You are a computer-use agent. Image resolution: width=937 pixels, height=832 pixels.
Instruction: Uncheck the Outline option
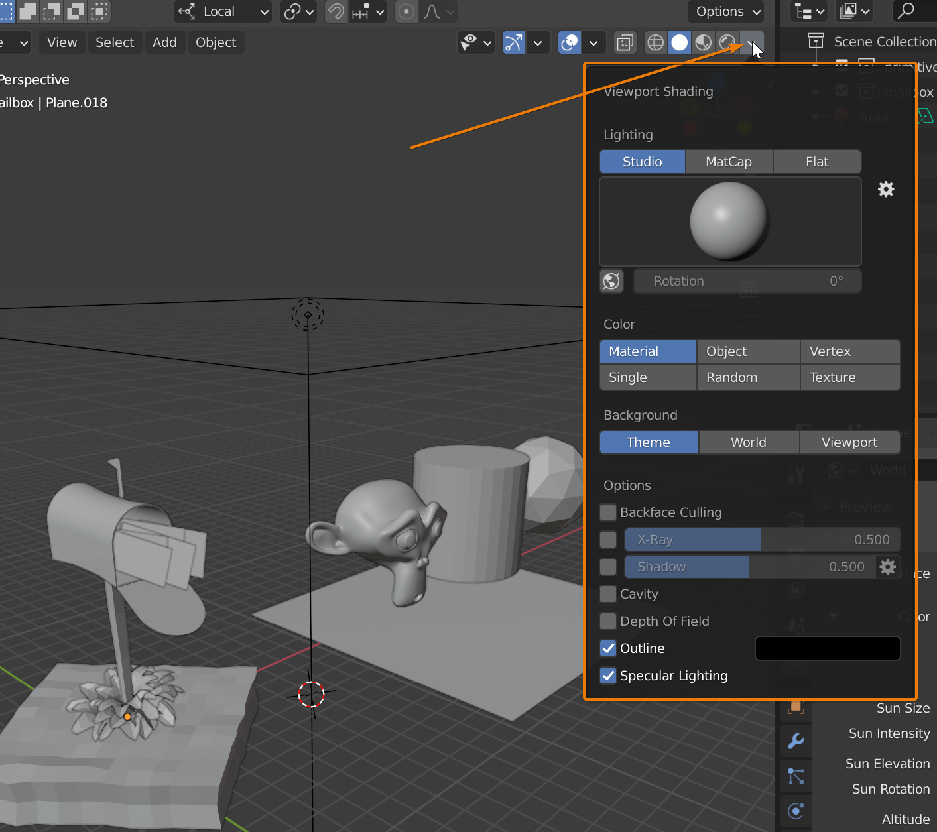[x=607, y=648]
